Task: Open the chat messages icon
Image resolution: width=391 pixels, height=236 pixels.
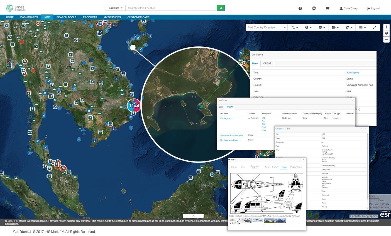Action: (328, 8)
